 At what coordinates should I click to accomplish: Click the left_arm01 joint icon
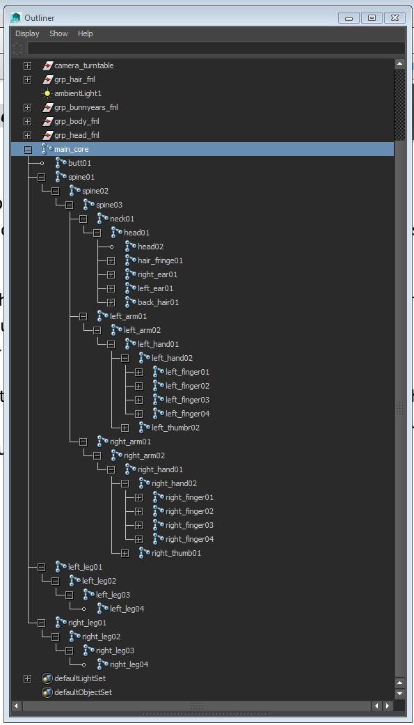point(103,315)
